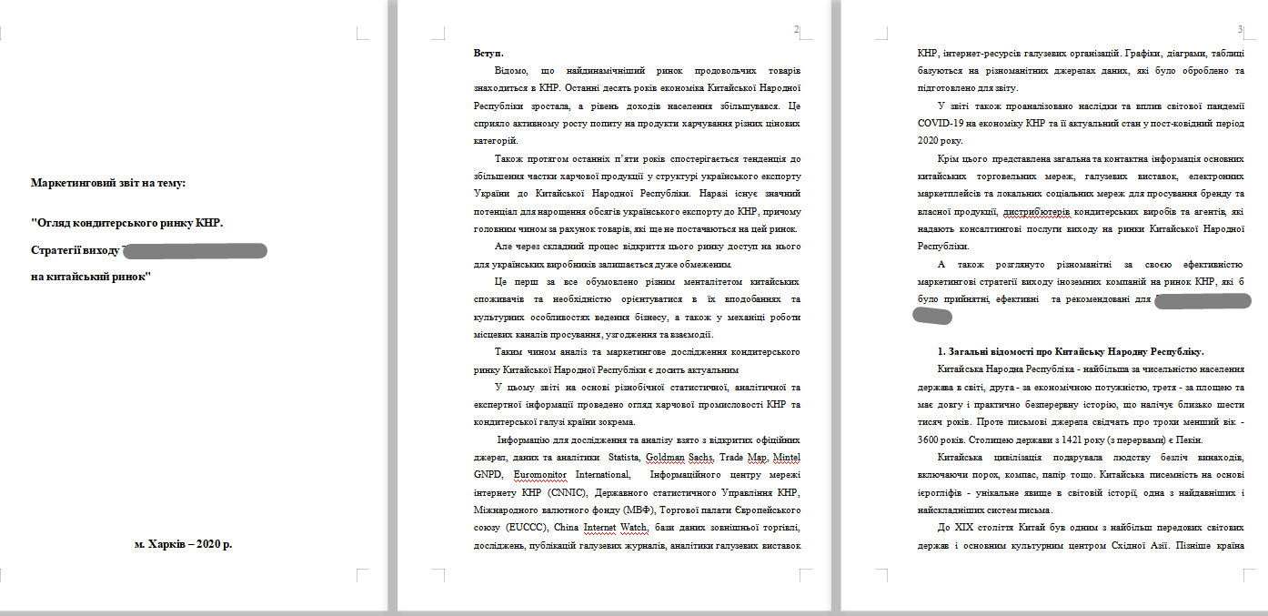Click the line "на китайський ринок" on the title page
The image size is (1268, 616).
(91, 276)
